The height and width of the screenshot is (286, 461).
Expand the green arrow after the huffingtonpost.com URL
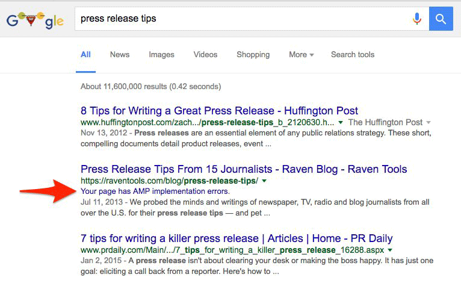tap(341, 123)
